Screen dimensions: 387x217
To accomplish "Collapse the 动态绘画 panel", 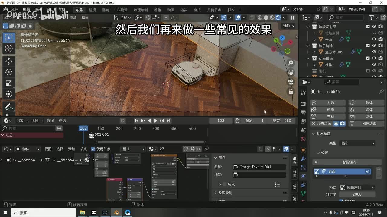I will tap(314, 134).
